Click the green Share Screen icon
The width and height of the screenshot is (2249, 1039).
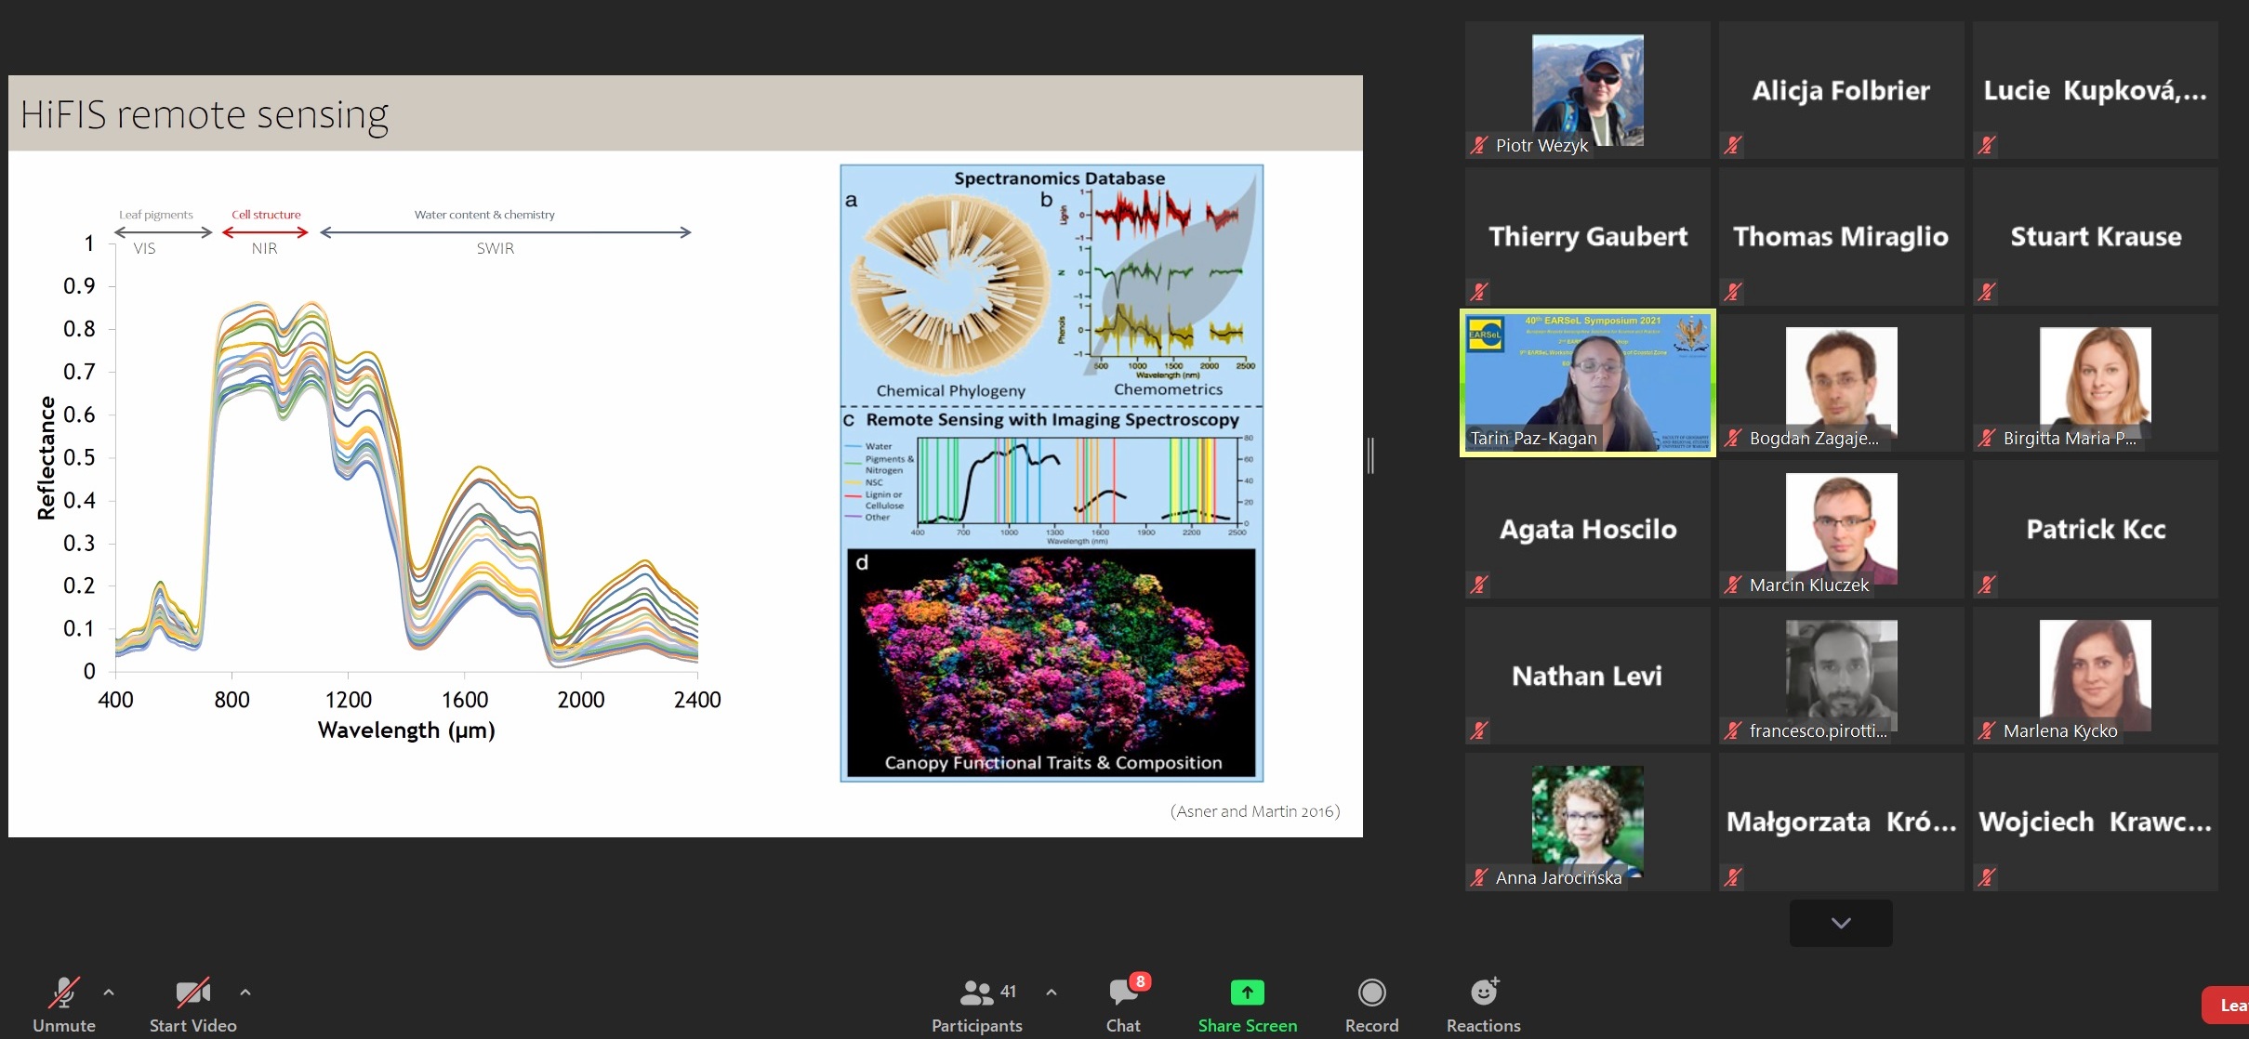pyautogui.click(x=1247, y=993)
